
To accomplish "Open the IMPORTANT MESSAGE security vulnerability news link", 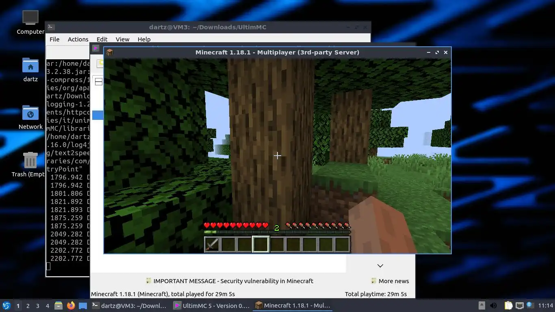I will pos(230,281).
